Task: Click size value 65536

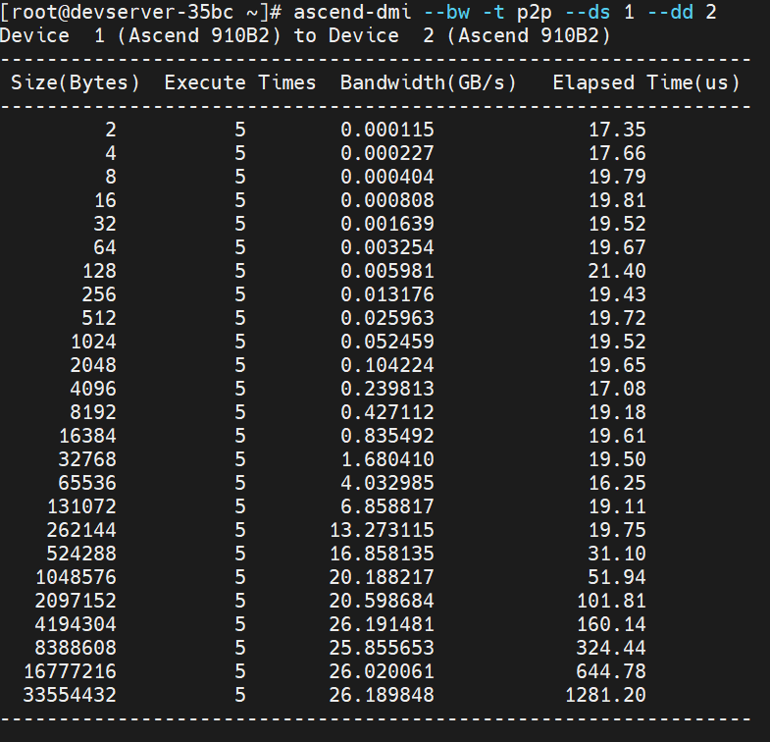Action: pyautogui.click(x=87, y=483)
